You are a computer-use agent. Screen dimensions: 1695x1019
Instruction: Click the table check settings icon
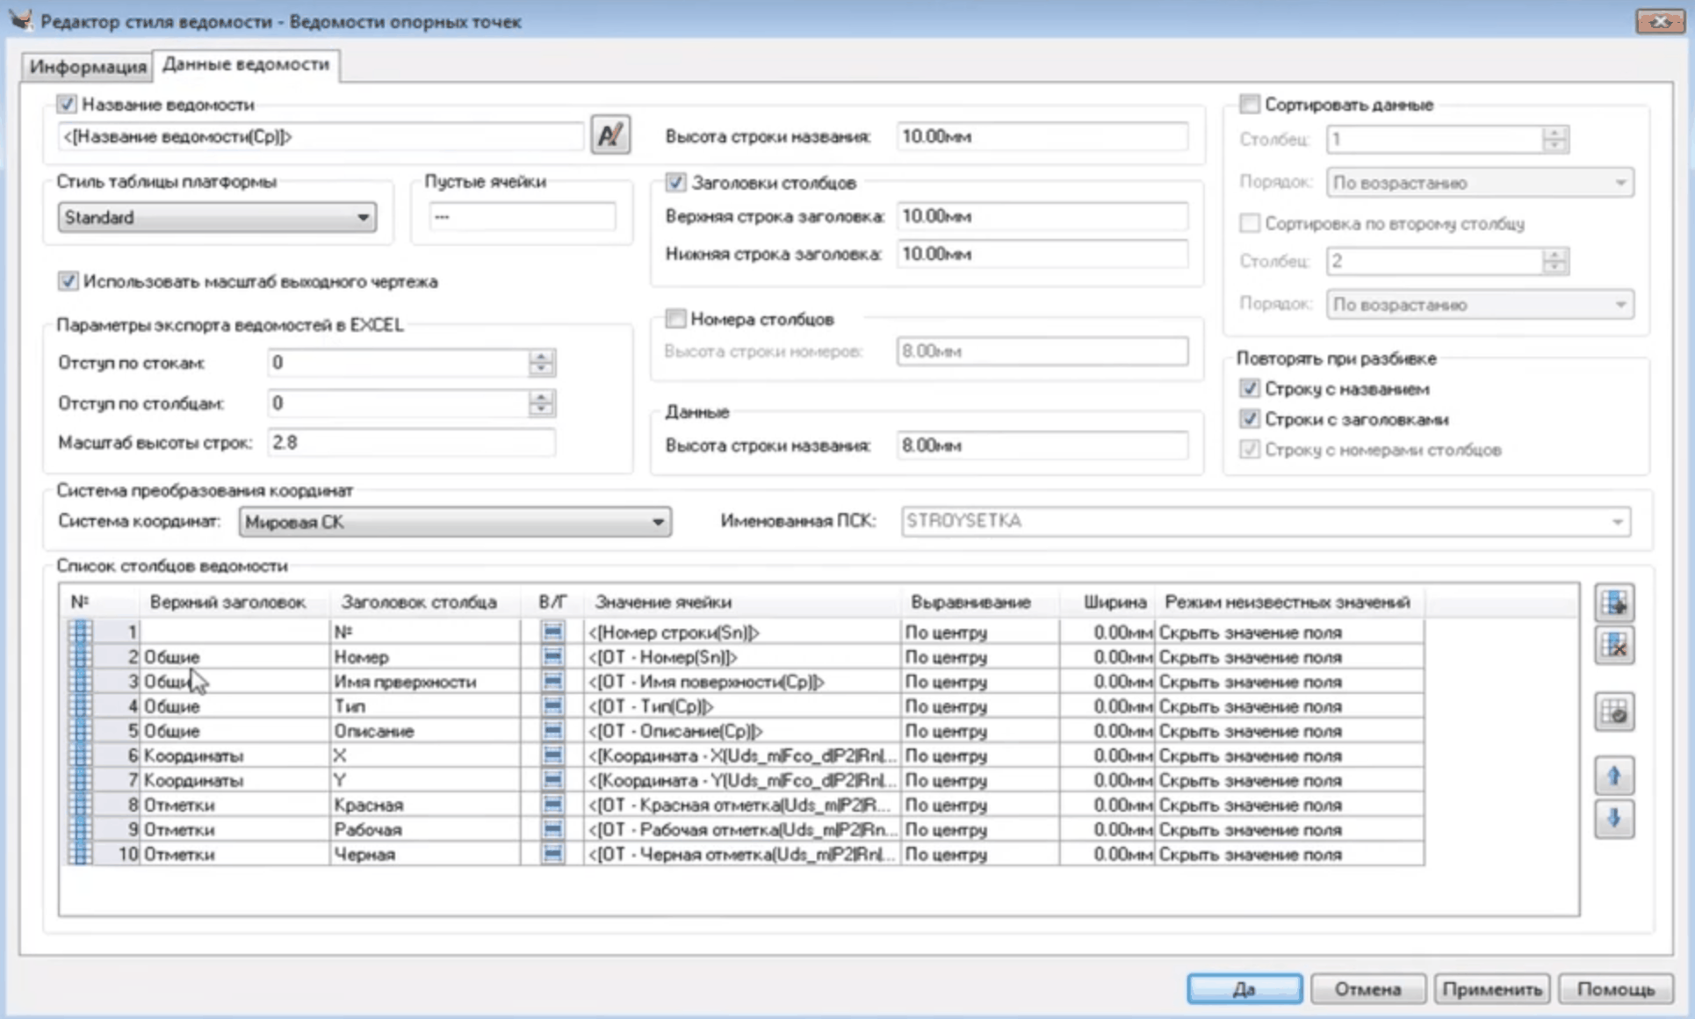click(1614, 712)
